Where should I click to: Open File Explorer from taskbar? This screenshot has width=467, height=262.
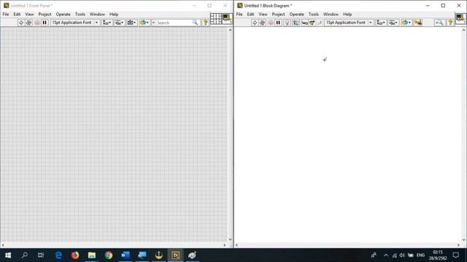pos(92,255)
